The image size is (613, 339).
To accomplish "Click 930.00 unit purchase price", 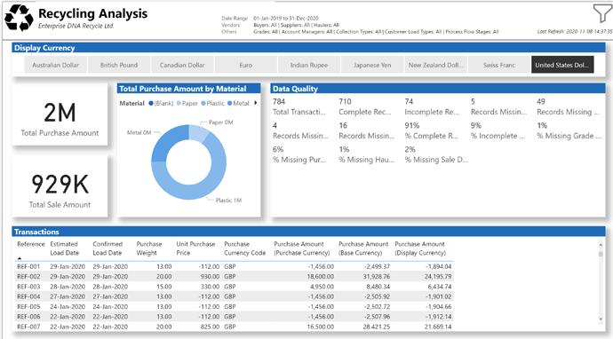I will [x=210, y=277].
